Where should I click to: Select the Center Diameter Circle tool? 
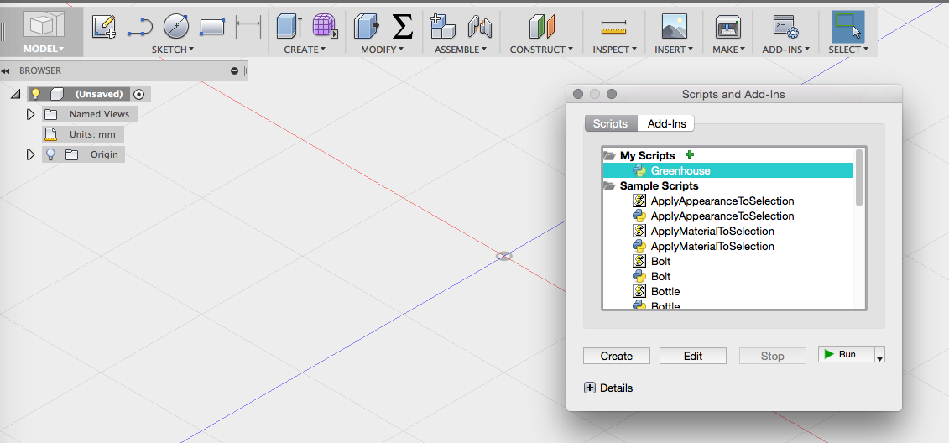pyautogui.click(x=176, y=27)
